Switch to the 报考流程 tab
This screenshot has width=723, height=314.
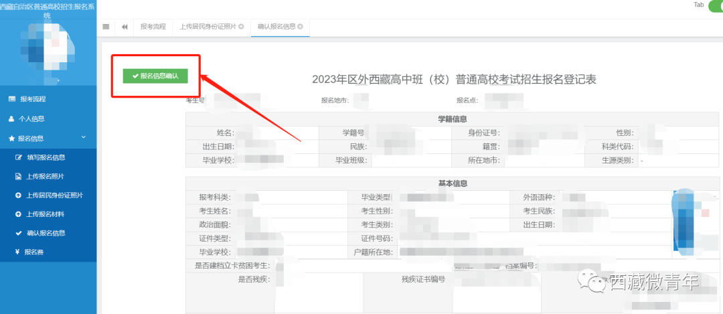153,27
